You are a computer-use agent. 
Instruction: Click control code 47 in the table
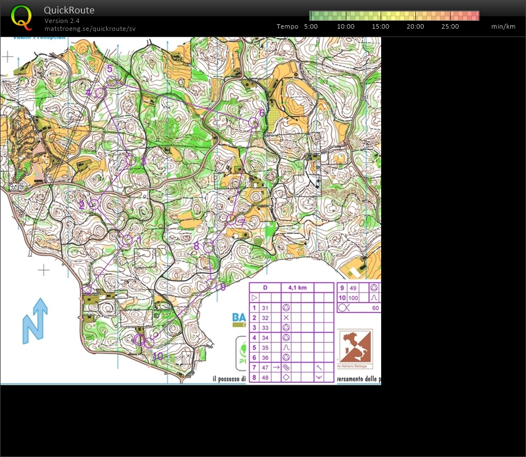click(x=265, y=368)
